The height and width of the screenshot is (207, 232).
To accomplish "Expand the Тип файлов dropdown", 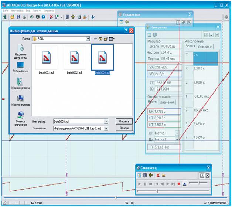I will pos(106,128).
